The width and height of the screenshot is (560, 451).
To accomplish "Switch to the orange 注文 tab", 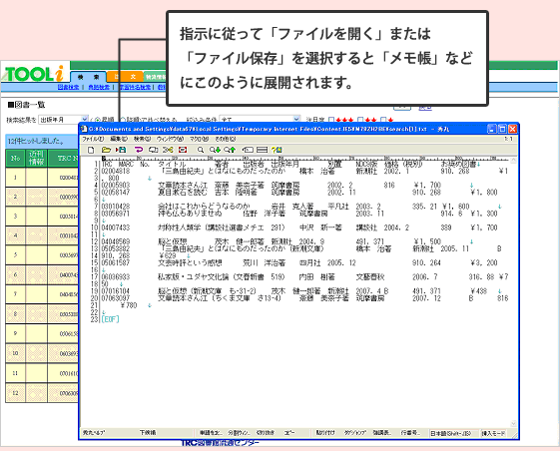I will 125,77.
